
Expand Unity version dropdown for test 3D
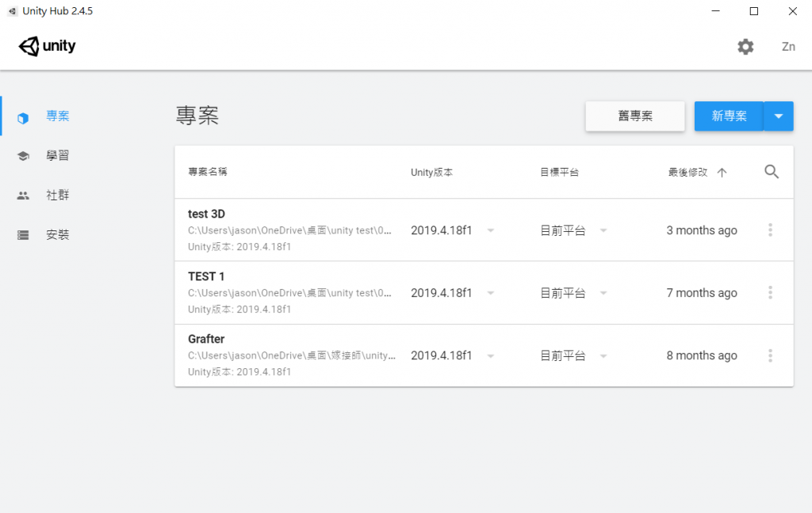coord(490,230)
